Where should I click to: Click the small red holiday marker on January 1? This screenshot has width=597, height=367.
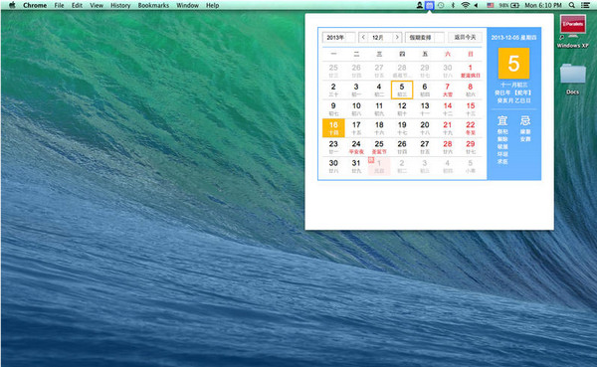pos(371,160)
